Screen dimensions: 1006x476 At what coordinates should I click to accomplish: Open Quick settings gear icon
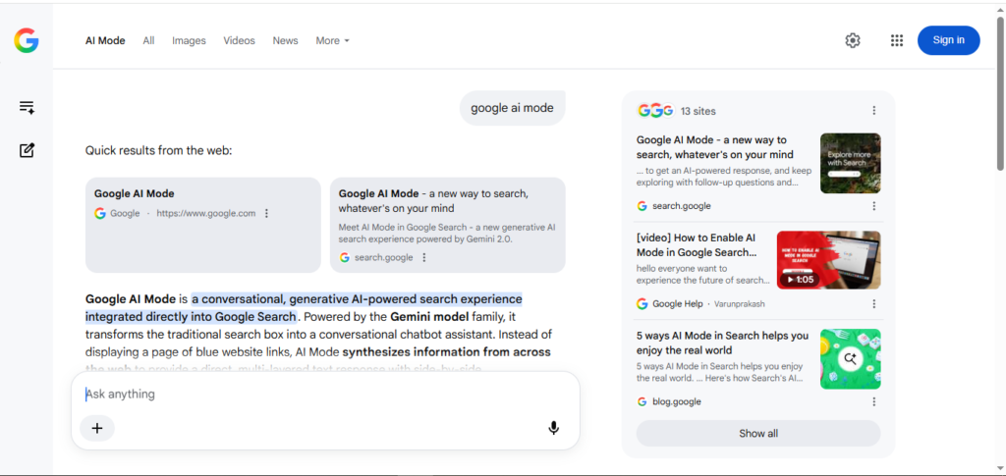click(852, 40)
